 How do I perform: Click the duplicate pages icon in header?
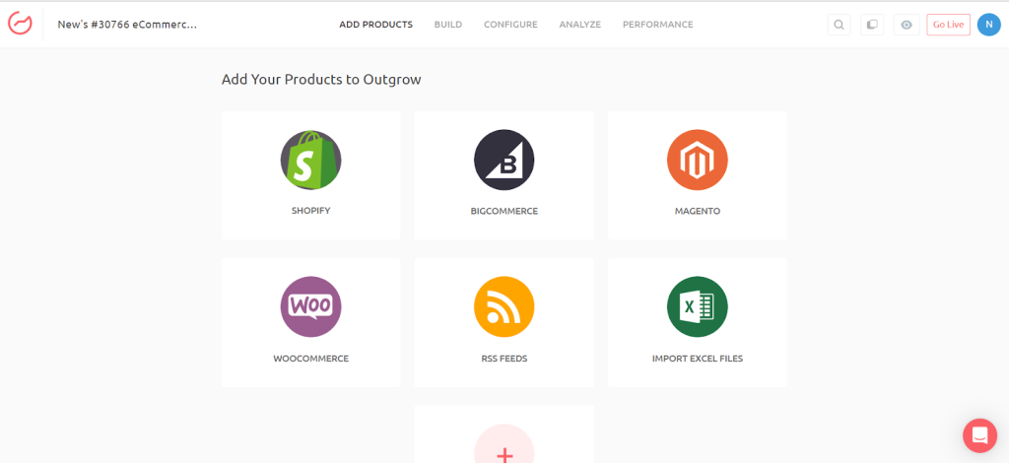click(x=872, y=25)
